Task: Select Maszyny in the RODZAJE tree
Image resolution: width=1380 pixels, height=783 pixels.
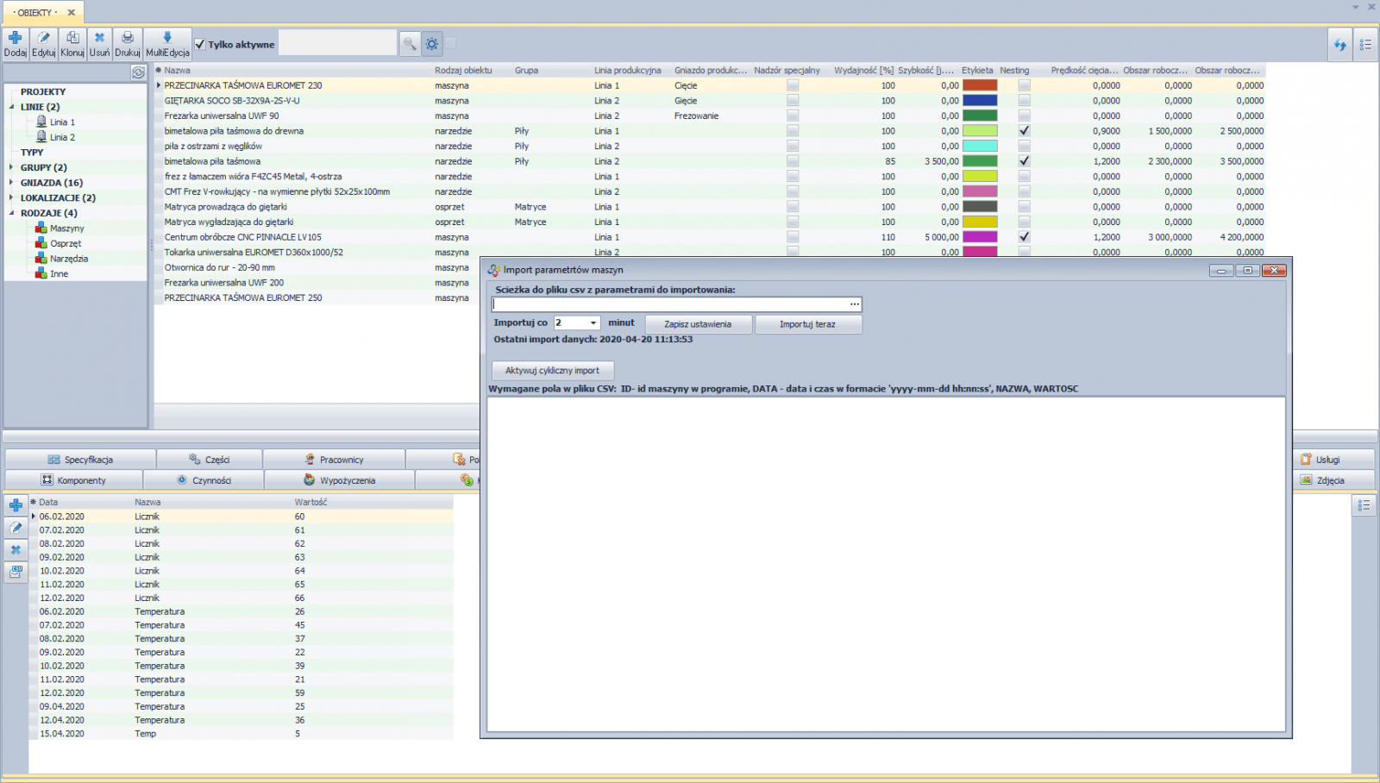Action: 66,229
